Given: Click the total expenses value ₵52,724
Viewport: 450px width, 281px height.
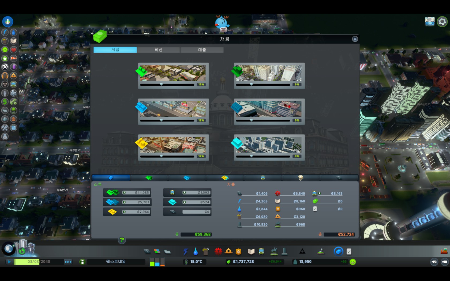Looking at the screenshot, I should (339, 234).
